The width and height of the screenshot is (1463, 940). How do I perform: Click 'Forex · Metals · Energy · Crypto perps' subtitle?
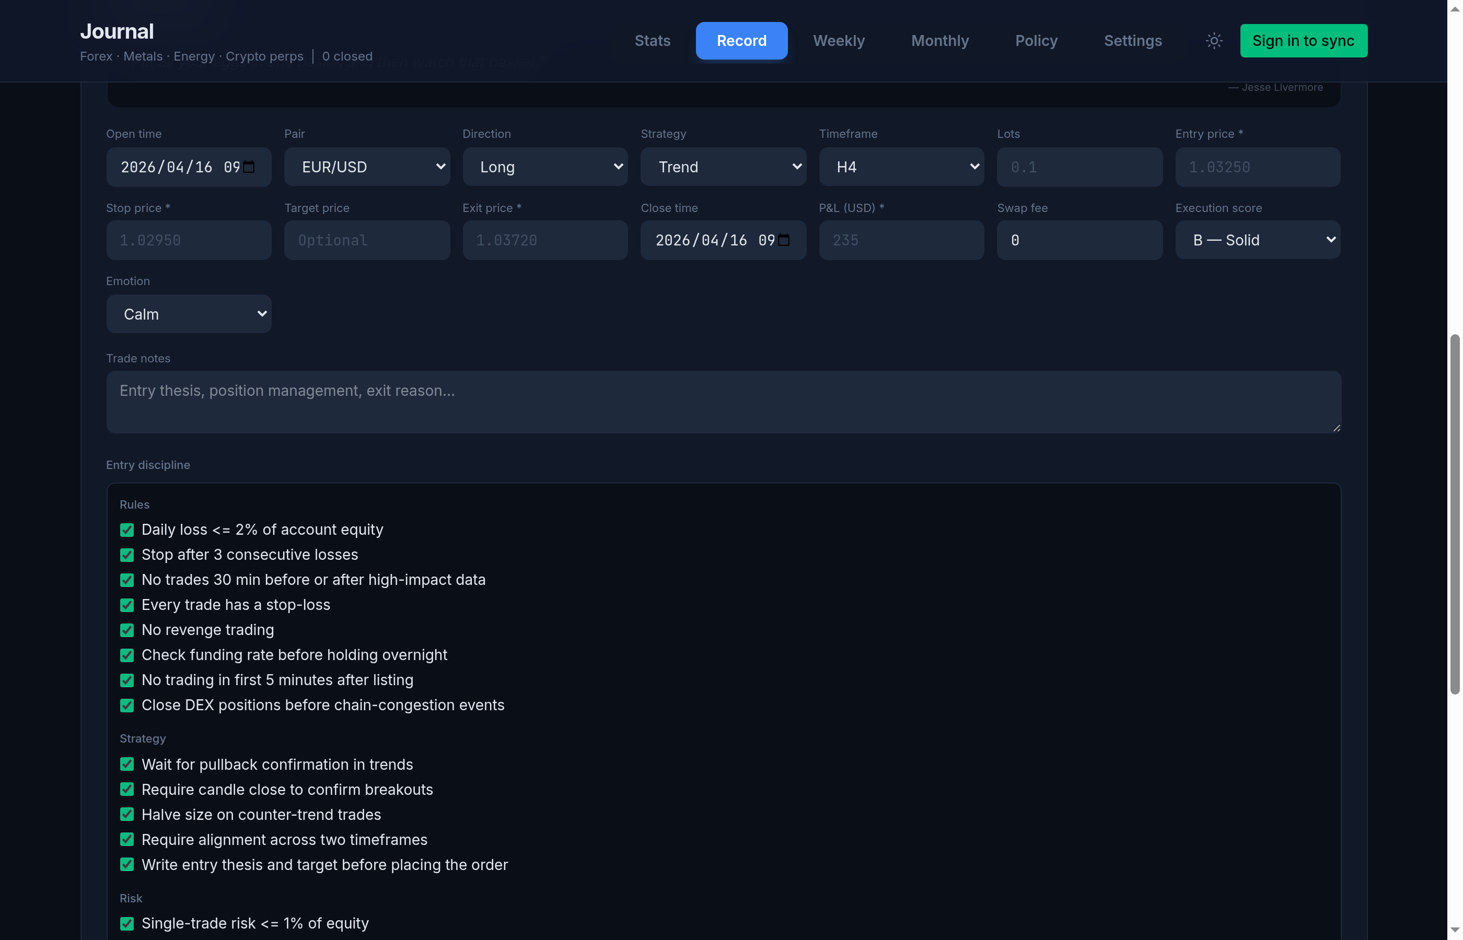(191, 56)
